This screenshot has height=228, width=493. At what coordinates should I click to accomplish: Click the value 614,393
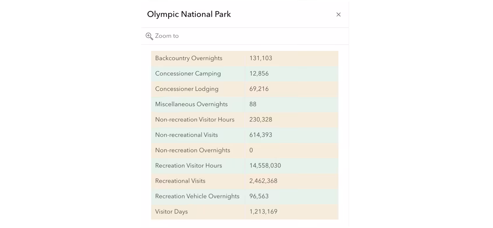(261, 135)
